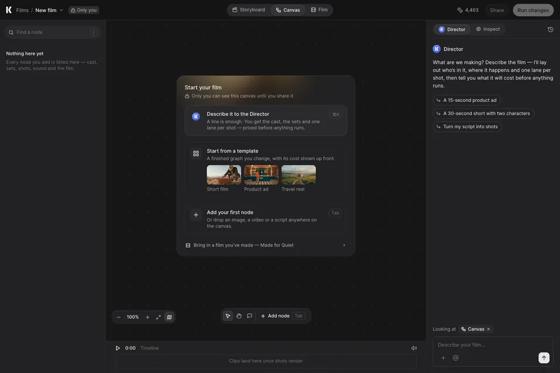The height and width of the screenshot is (373, 560).
Task: Click the K app logo
Action: click(9, 10)
